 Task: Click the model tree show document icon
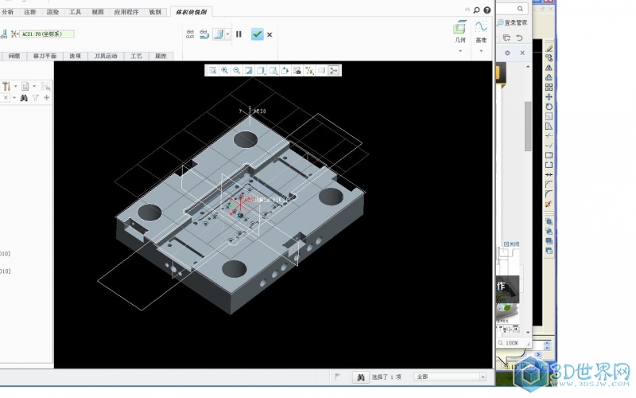(x=25, y=87)
